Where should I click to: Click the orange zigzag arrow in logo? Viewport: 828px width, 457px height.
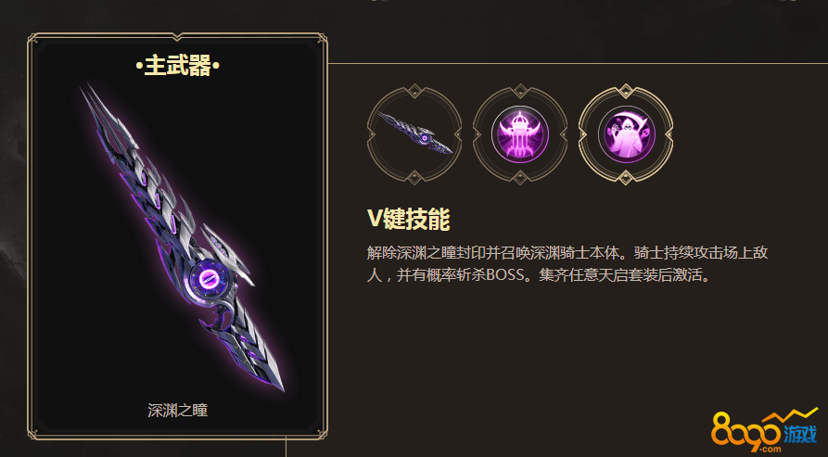(791, 414)
